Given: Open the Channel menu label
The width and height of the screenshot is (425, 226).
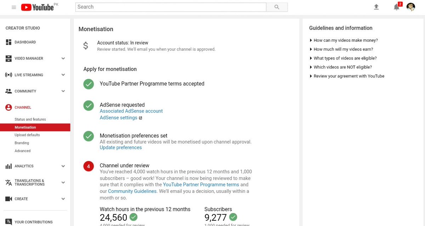Looking at the screenshot, I should [x=23, y=108].
